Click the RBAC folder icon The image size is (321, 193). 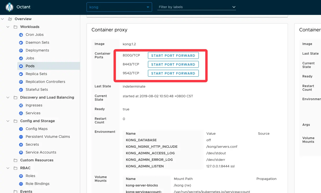(15, 168)
